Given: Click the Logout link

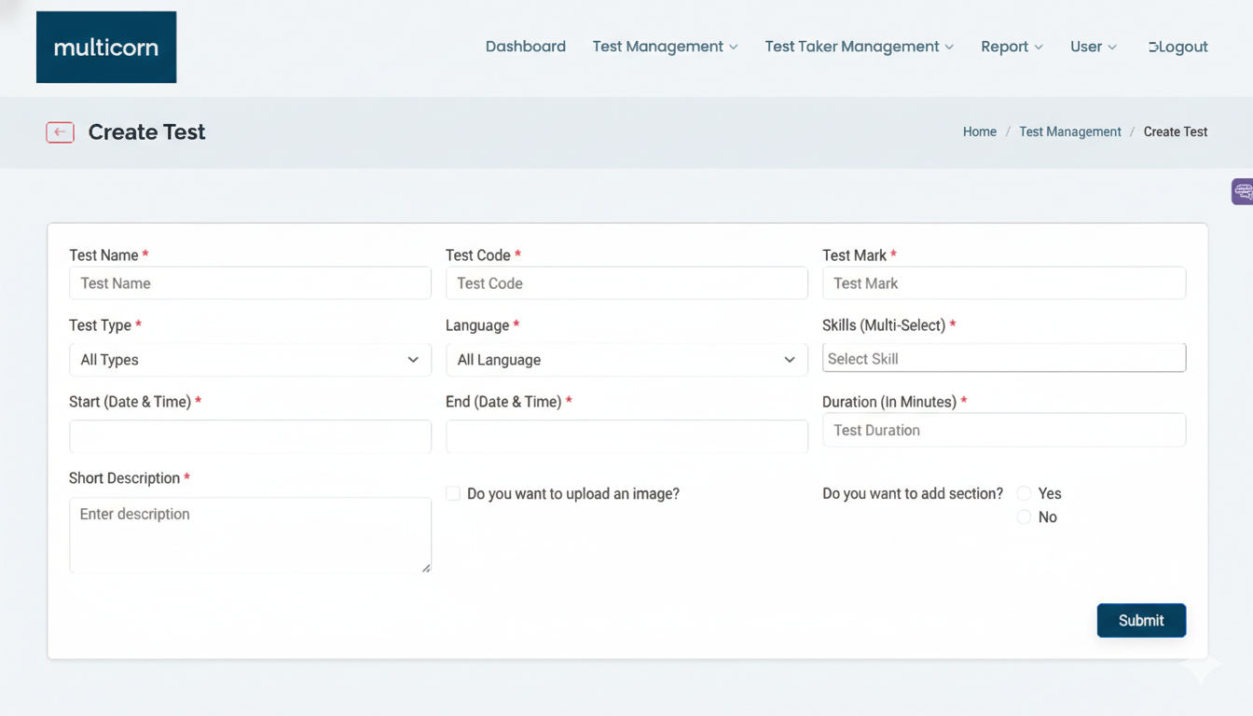Looking at the screenshot, I should click(1178, 47).
